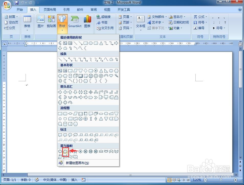The height and width of the screenshot is (185, 244).
Task: Save document with quick access Save icon
Action: [x=17, y=3]
